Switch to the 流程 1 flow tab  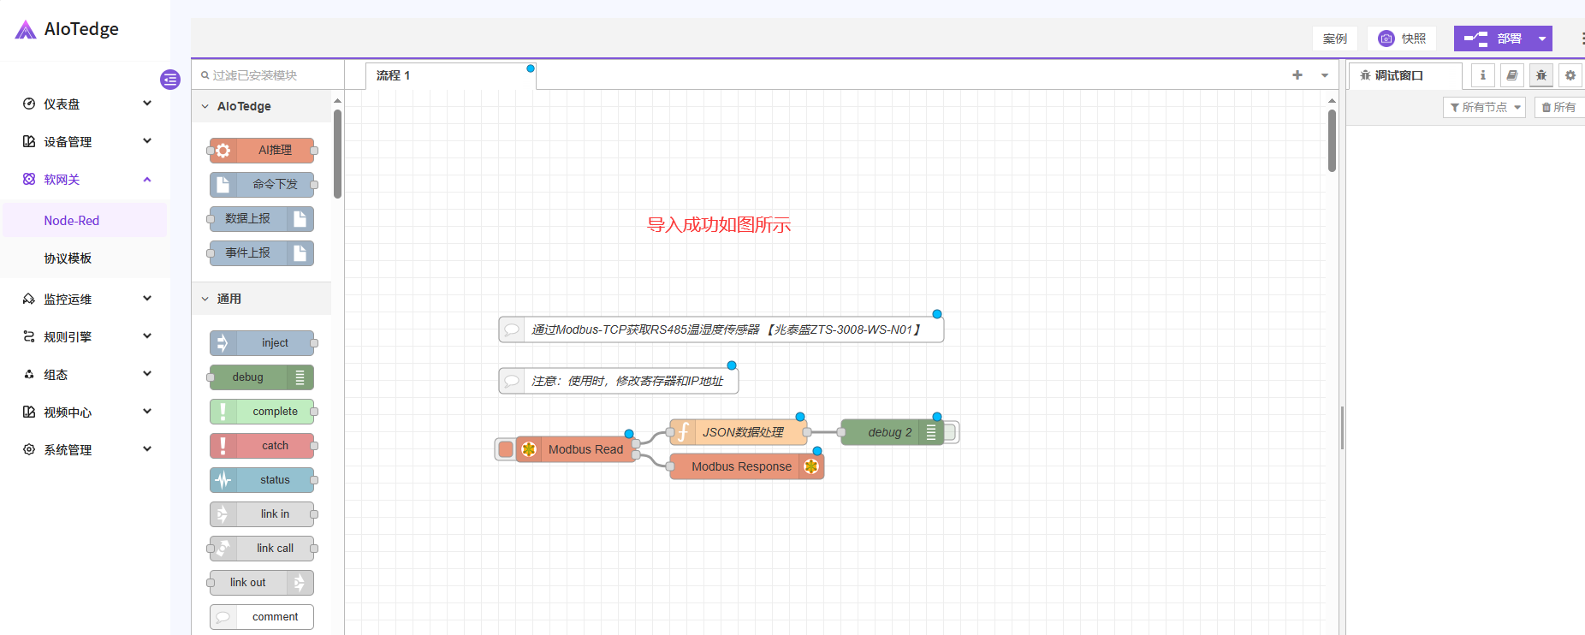(394, 75)
